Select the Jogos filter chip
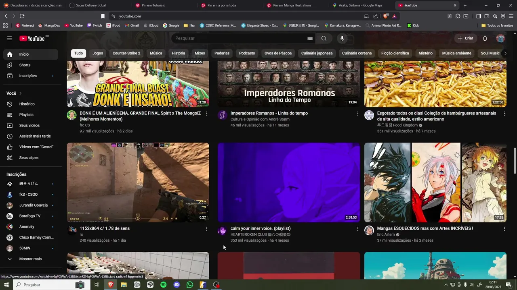 tap(98, 53)
